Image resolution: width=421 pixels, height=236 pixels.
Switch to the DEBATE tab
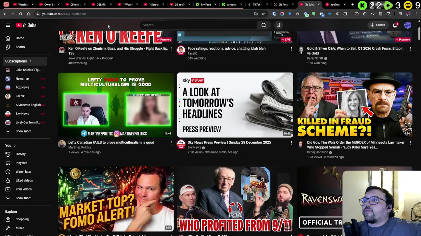tap(102, 5)
